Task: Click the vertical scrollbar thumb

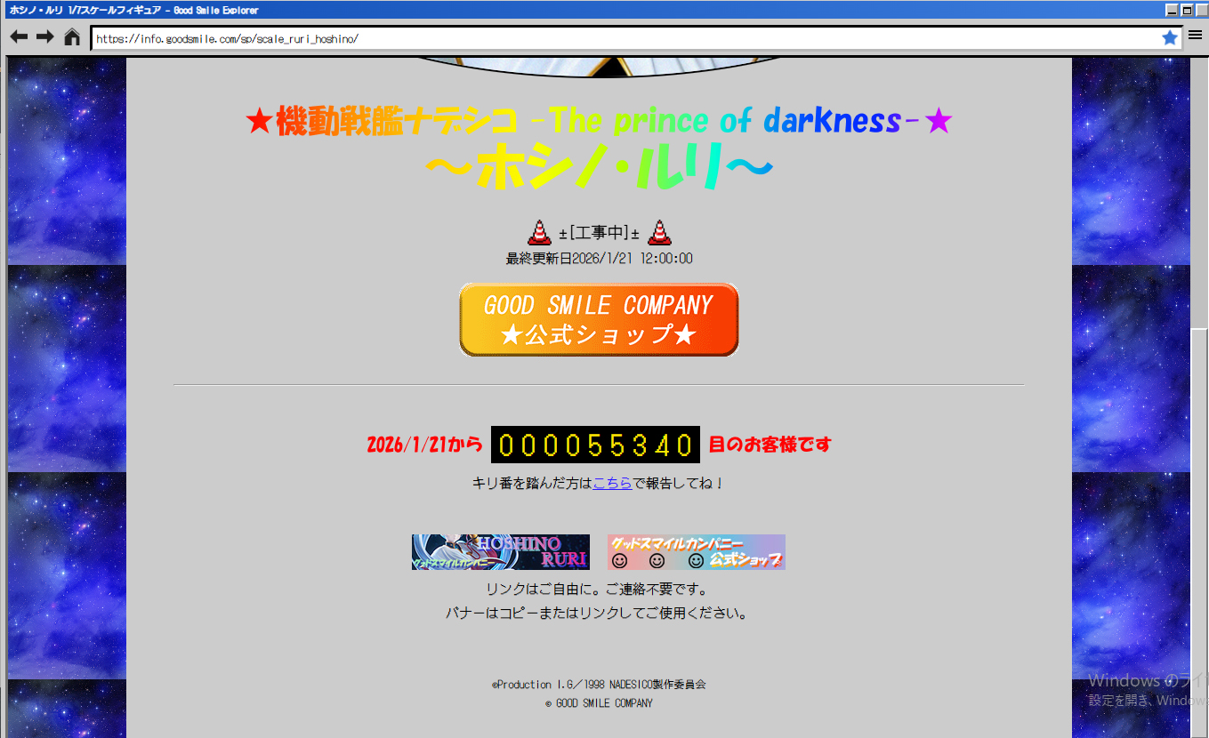Action: (1200, 533)
